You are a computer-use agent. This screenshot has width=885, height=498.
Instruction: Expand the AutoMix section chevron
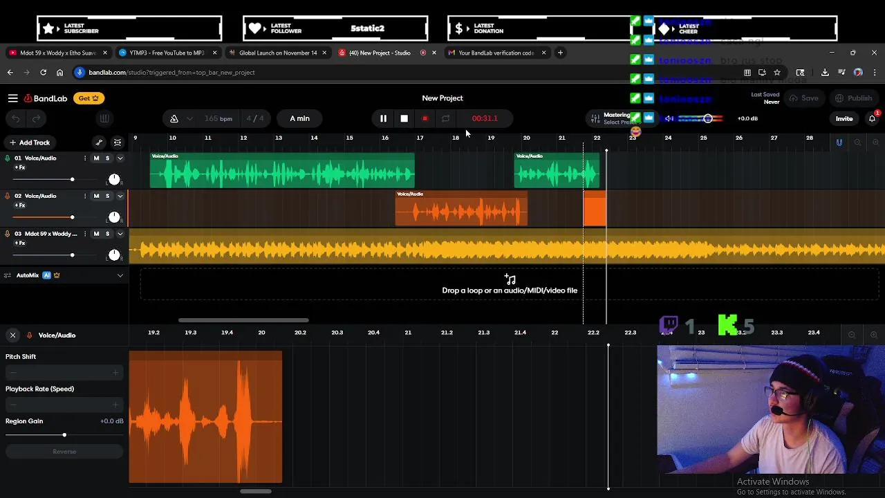point(120,275)
